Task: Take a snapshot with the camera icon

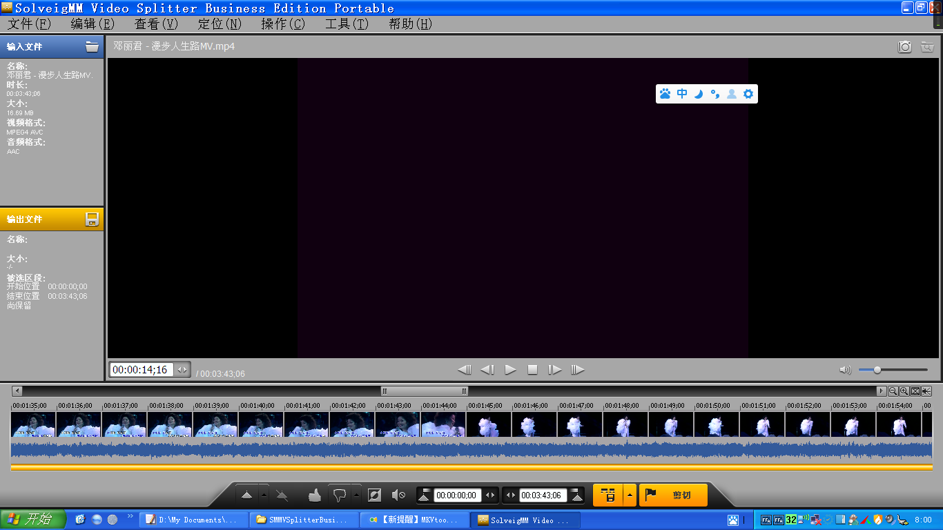Action: point(905,47)
